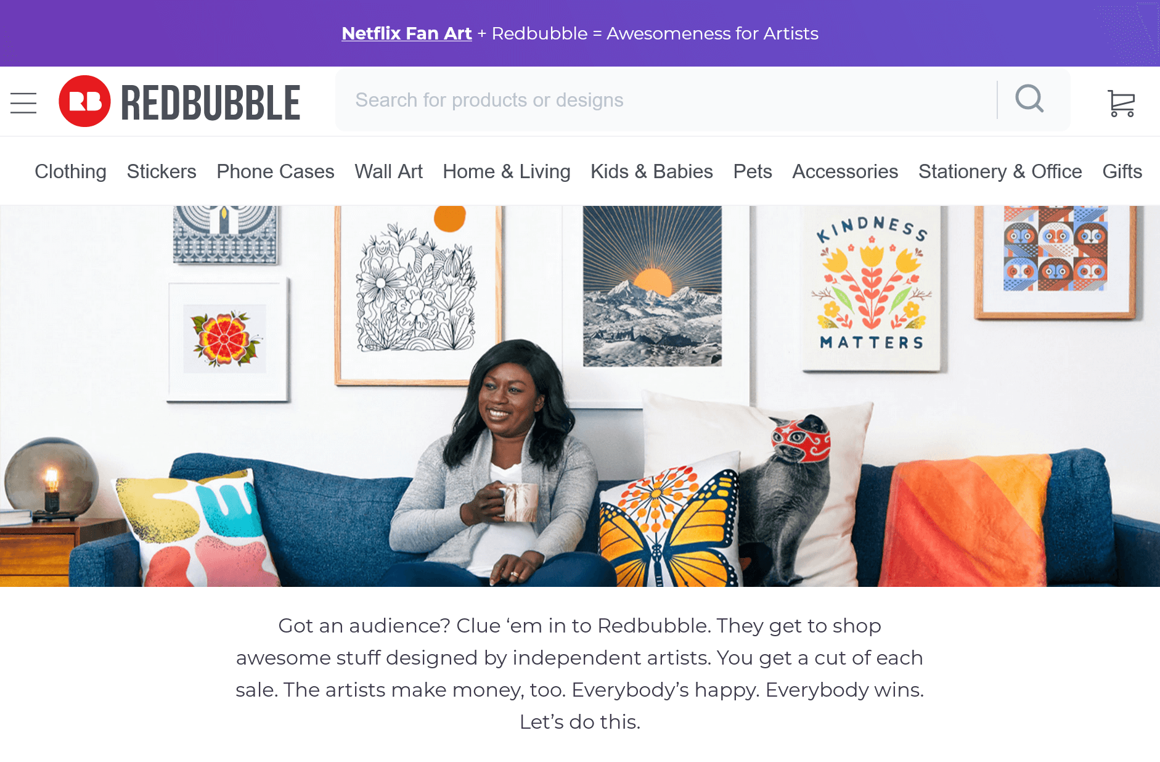This screenshot has width=1160, height=762.
Task: Click the REDBUBBLE wordmark text
Action: 210,102
